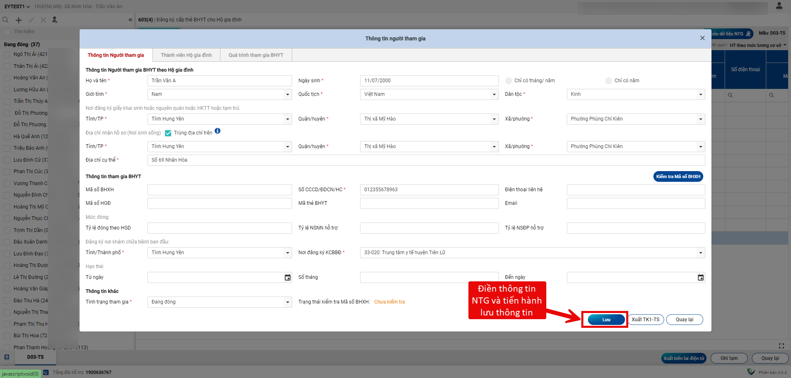Click the Lưu button to save
The height and width of the screenshot is (378, 791).
click(x=606, y=320)
